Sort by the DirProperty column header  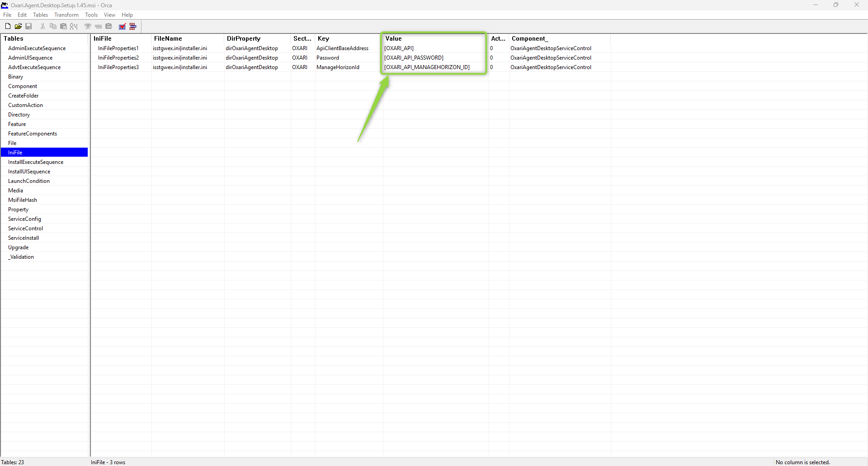(257, 39)
